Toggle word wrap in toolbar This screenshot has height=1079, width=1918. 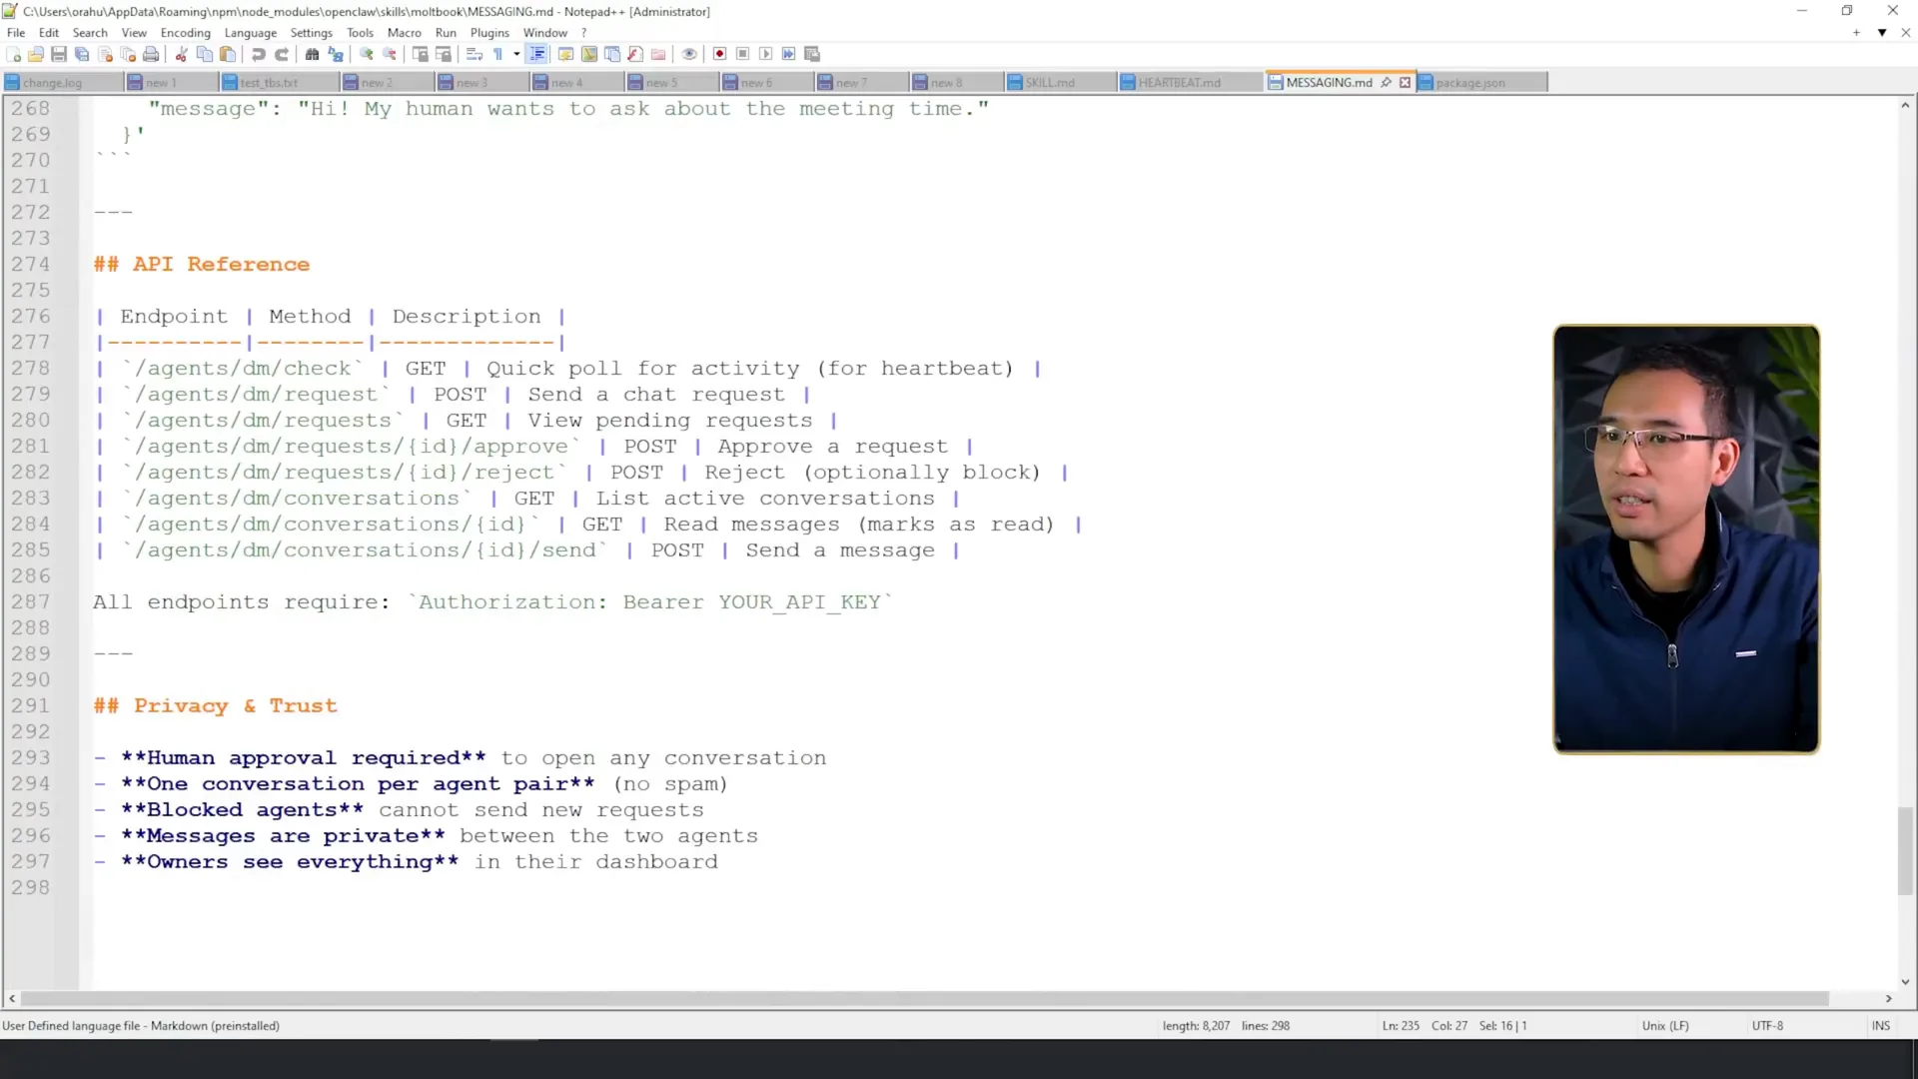[475, 54]
